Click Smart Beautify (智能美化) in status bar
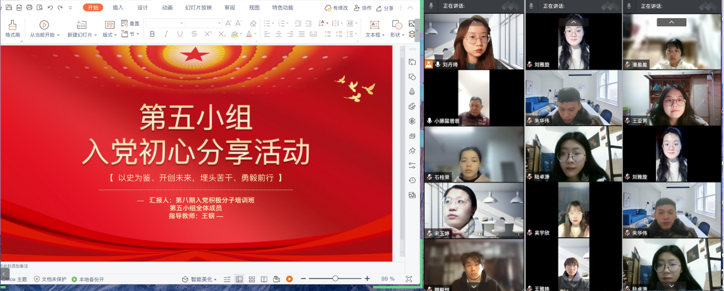Viewport: 724px width, 291px height. (x=199, y=279)
